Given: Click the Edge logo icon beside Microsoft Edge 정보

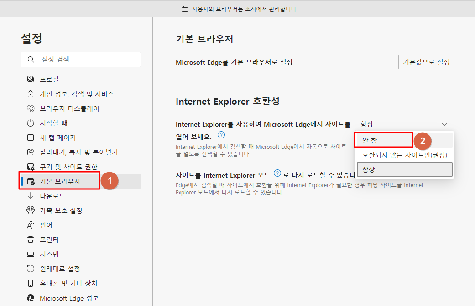Looking at the screenshot, I should pyautogui.click(x=31, y=298).
